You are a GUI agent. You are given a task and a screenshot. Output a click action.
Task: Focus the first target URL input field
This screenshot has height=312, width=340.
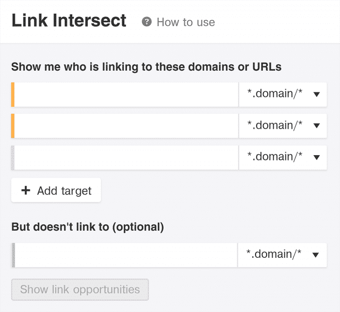[126, 95]
